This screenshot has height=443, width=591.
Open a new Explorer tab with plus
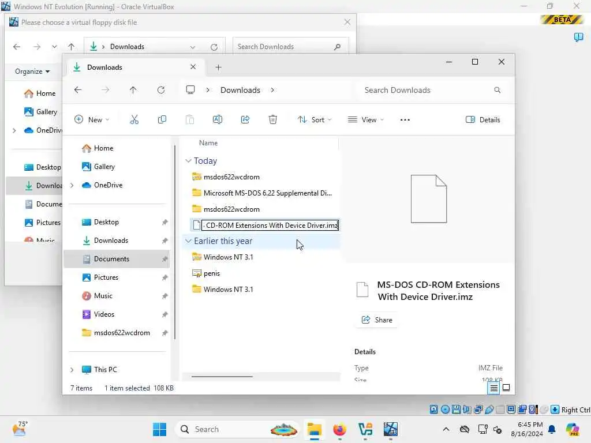tap(218, 67)
